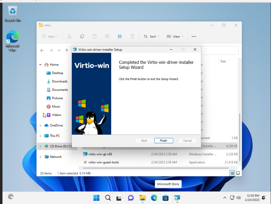Screen dimensions: 271x204
Task: Open the Recycle Bin desktop icon
Action: 13,14
